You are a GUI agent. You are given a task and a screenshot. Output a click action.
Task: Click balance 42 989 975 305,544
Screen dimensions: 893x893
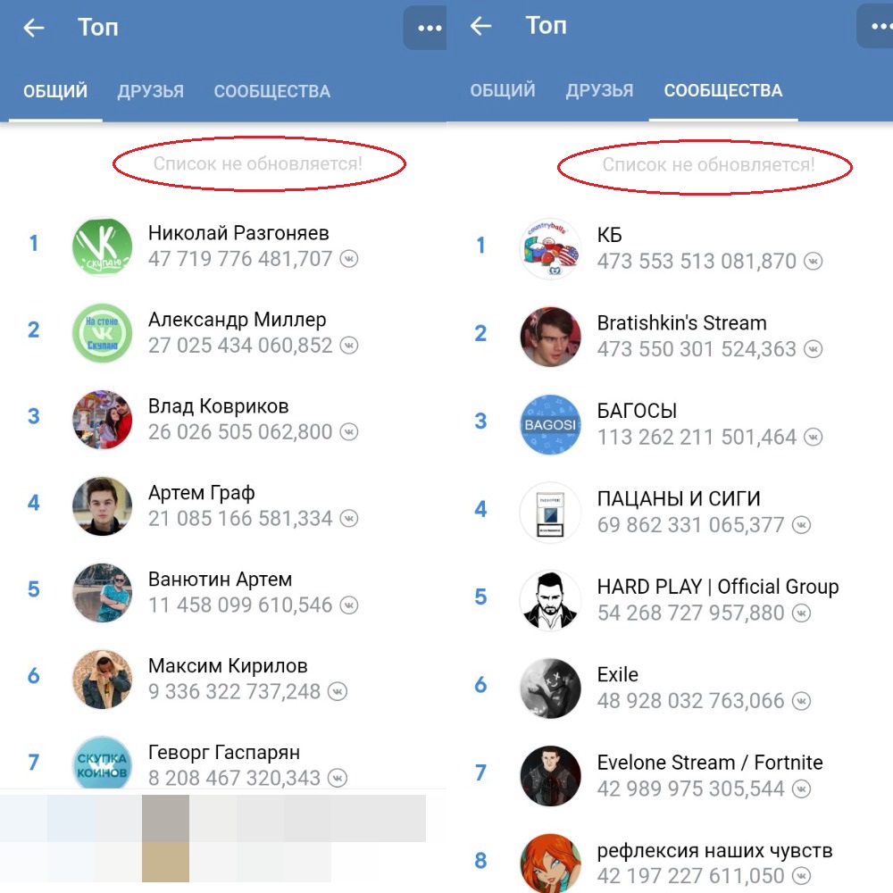click(690, 789)
